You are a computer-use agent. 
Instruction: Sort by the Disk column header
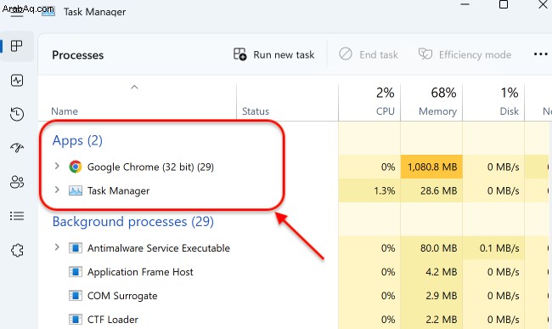pyautogui.click(x=493, y=102)
